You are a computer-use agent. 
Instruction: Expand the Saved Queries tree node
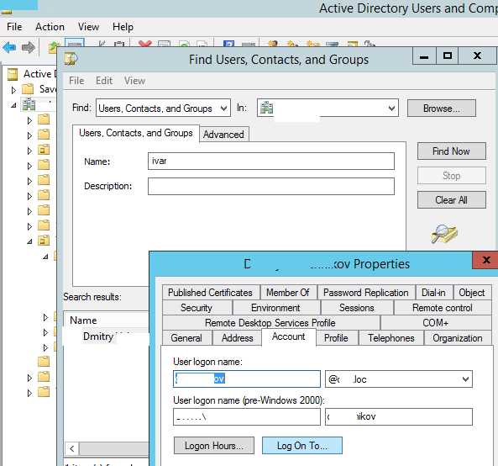[x=13, y=90]
